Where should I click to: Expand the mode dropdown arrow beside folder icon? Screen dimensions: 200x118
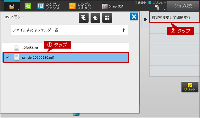(x=18, y=10)
